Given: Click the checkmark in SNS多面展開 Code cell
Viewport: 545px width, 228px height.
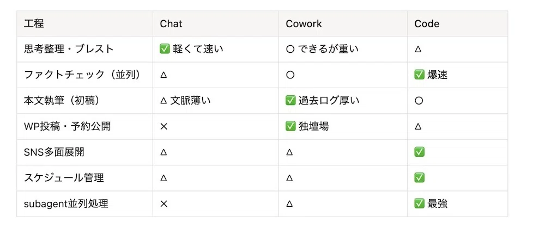Looking at the screenshot, I should click(x=419, y=152).
